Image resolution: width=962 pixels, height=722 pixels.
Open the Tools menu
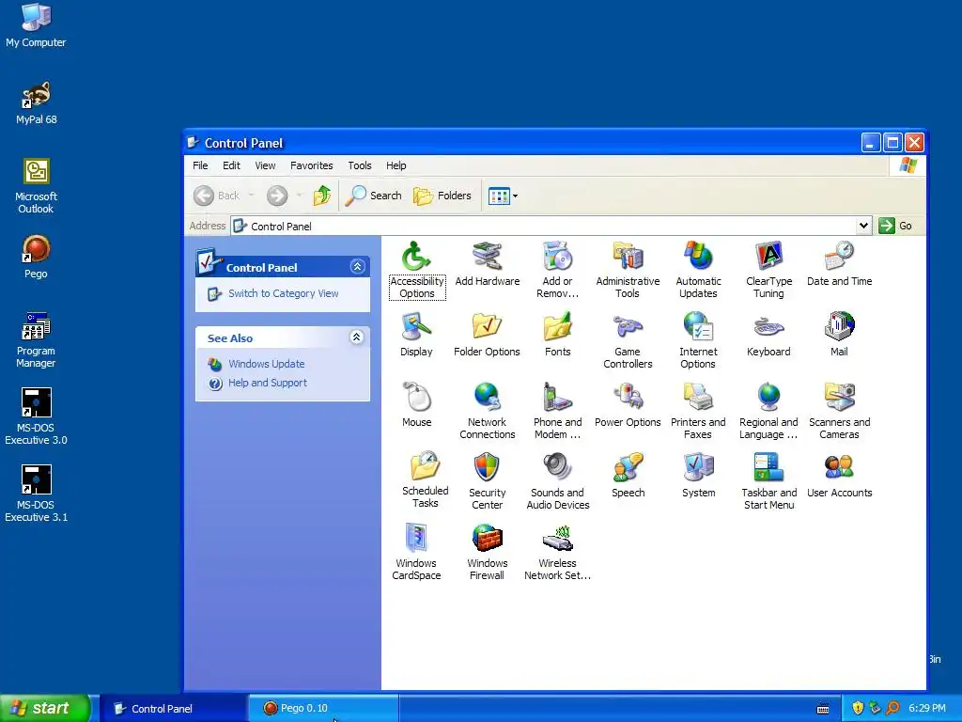(x=360, y=165)
